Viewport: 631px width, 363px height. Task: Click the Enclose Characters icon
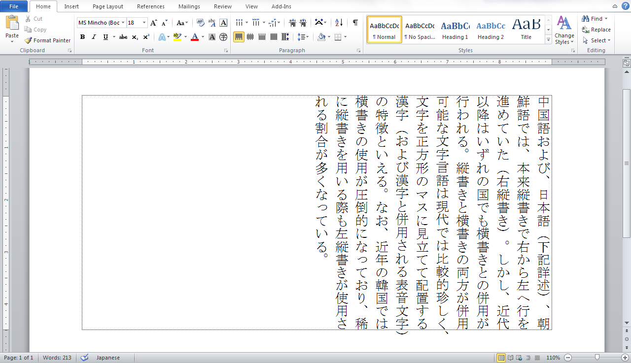click(x=224, y=37)
